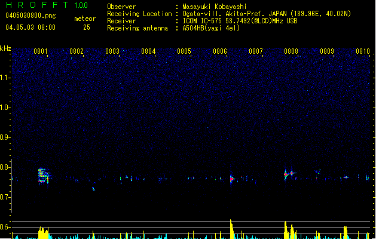This screenshot has width=376, height=239.
Task: Click the HROFFT 1.0.0 title text
Action: pos(47,5)
